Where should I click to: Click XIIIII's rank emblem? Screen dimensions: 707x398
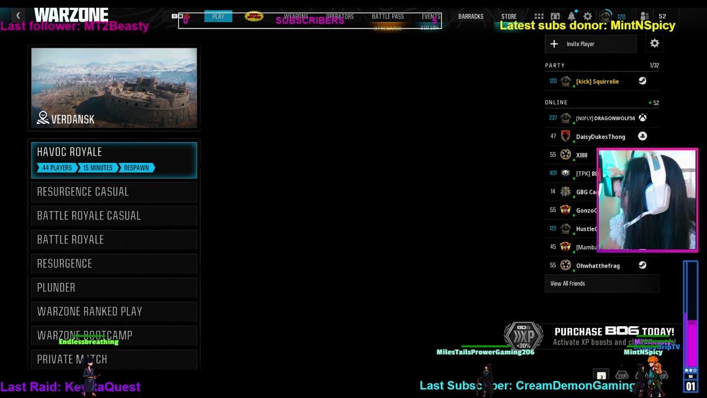click(x=566, y=155)
